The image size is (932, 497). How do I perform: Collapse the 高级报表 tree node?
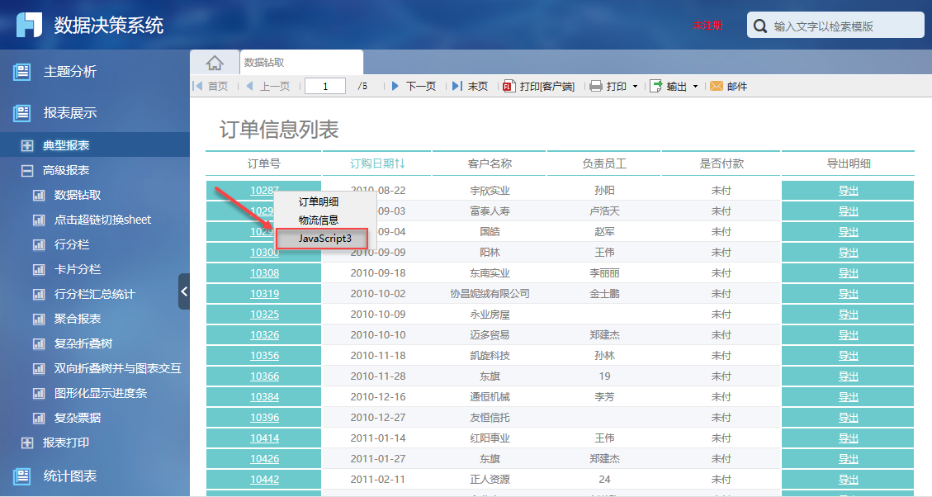pos(26,171)
